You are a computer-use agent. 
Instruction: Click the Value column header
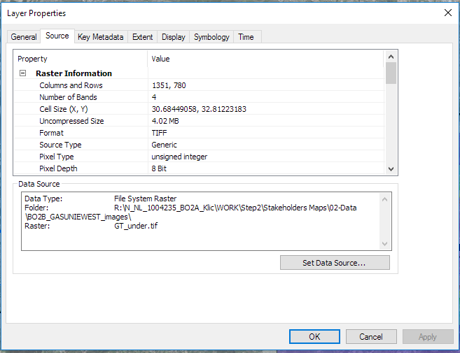tap(266, 59)
